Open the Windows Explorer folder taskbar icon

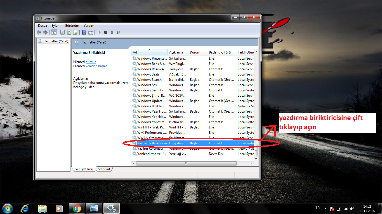[x=42, y=208]
